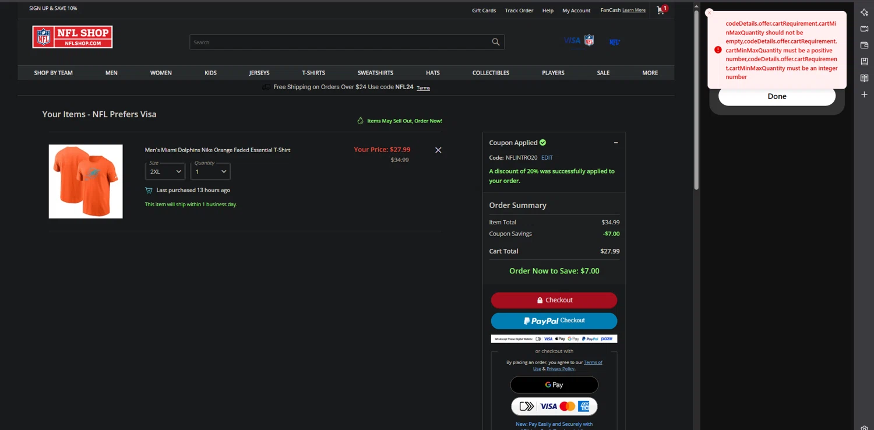This screenshot has width=874, height=430.
Task: Open the Quantity dropdown
Action: point(210,171)
